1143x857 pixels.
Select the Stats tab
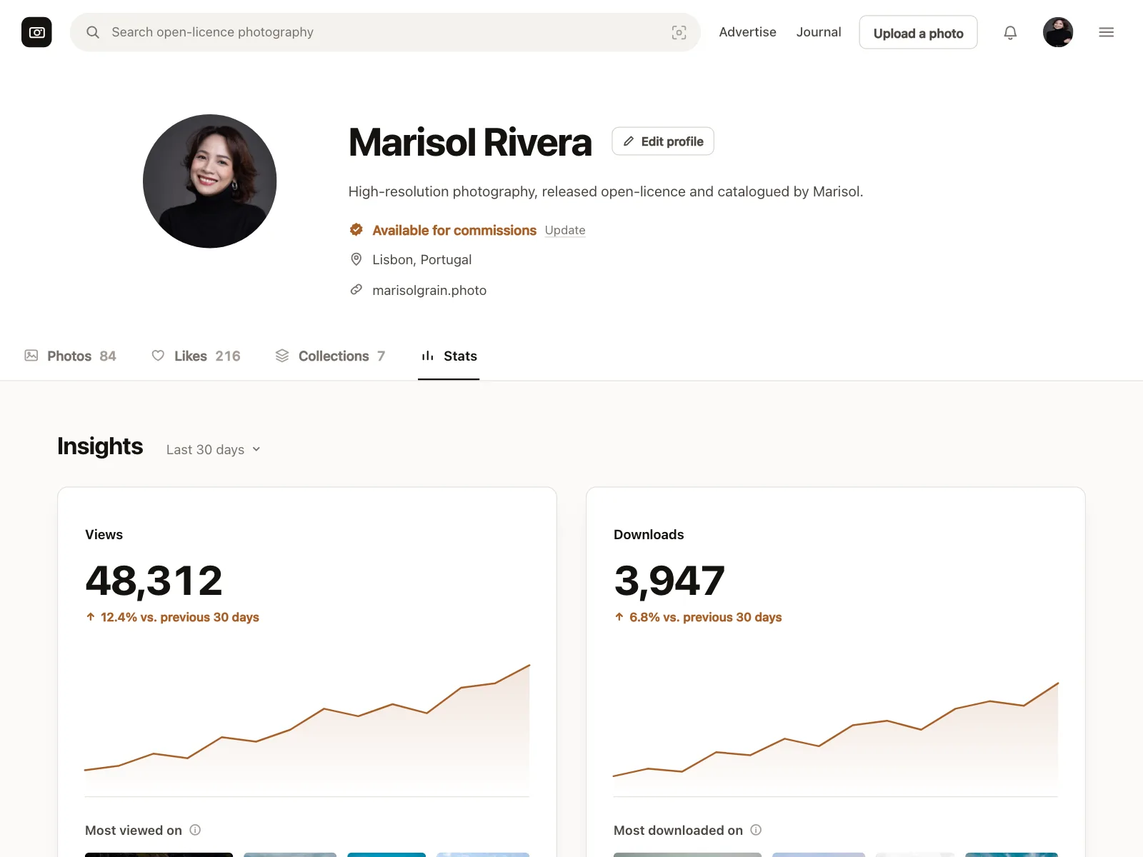[449, 356]
